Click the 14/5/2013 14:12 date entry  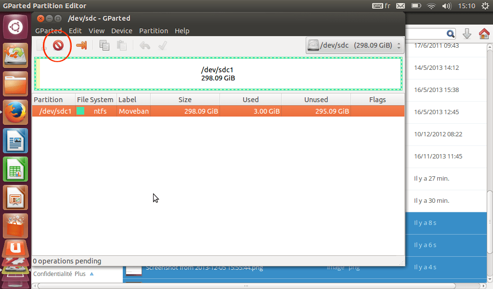pos(436,67)
